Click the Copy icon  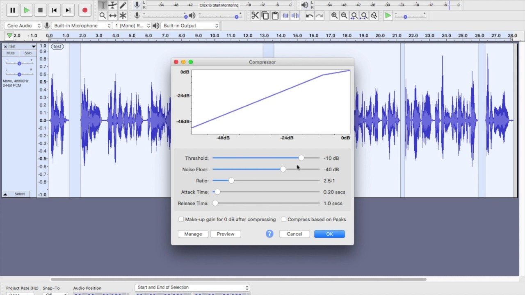click(x=265, y=16)
